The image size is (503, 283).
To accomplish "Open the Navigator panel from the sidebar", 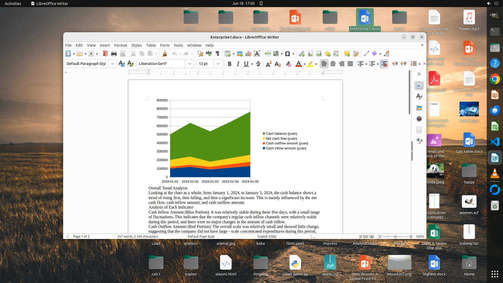I will [419, 119].
